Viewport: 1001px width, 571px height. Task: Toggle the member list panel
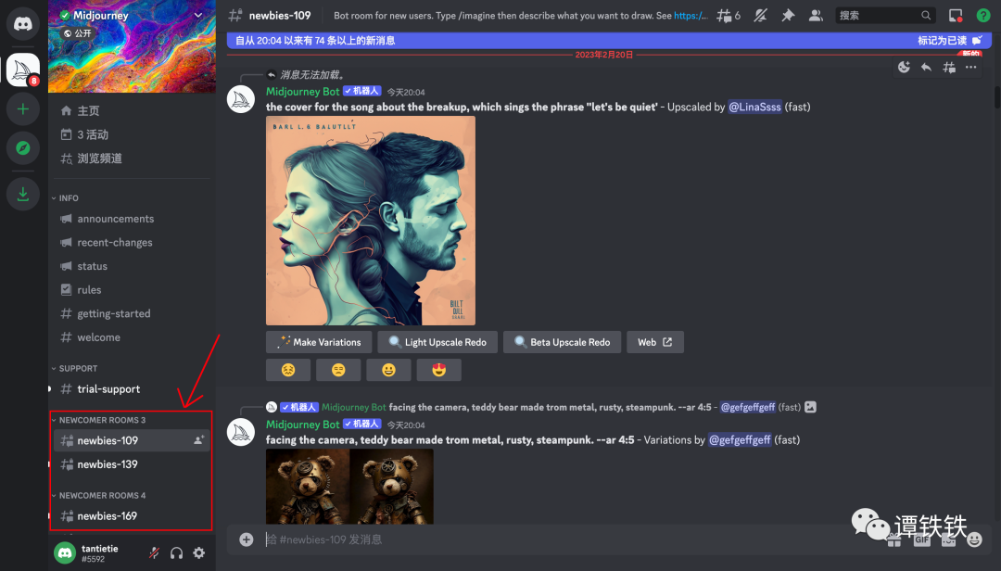816,16
